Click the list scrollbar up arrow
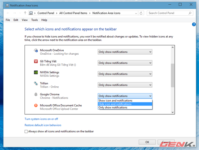199x150 pixels. 173,48
